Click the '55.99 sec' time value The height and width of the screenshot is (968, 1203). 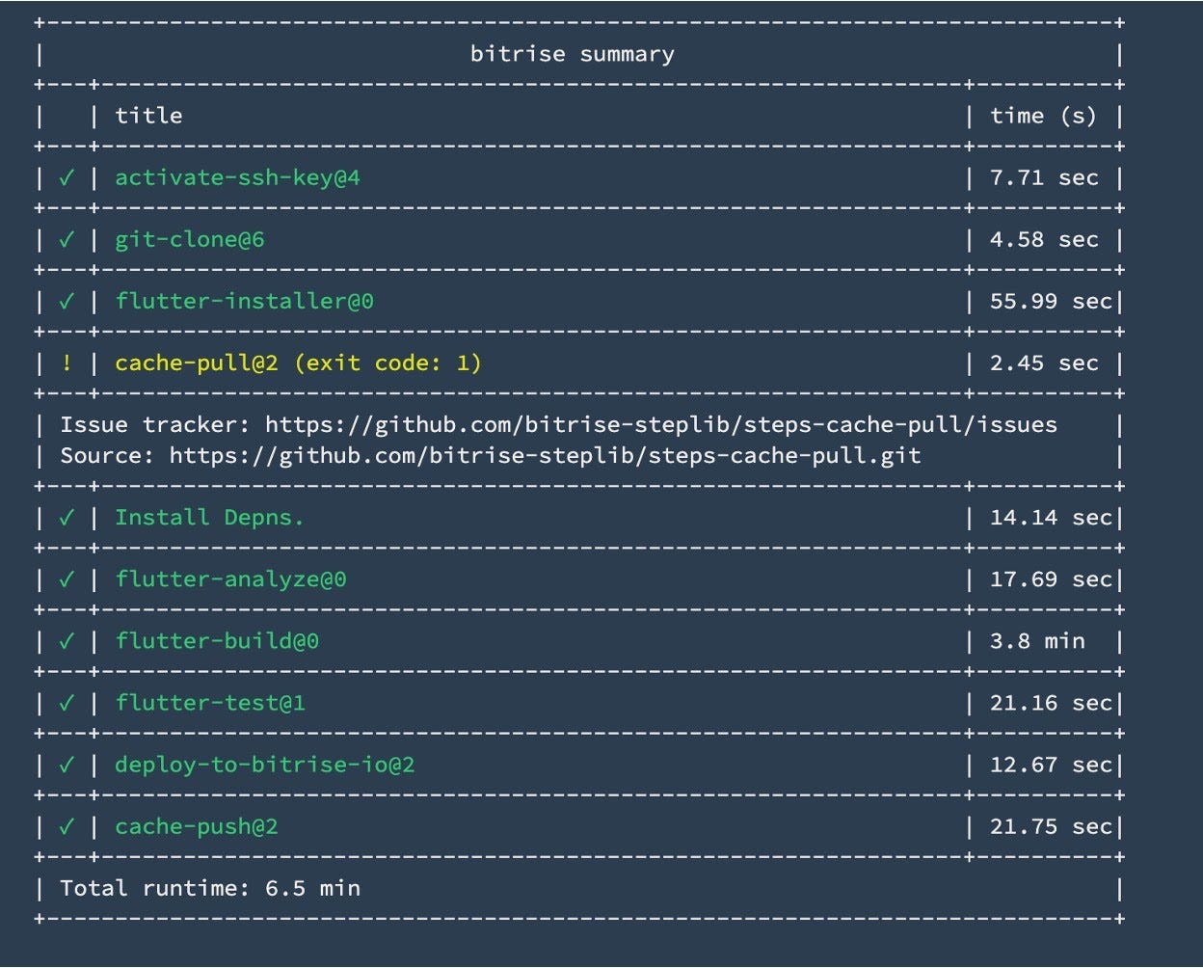[x=1051, y=302]
